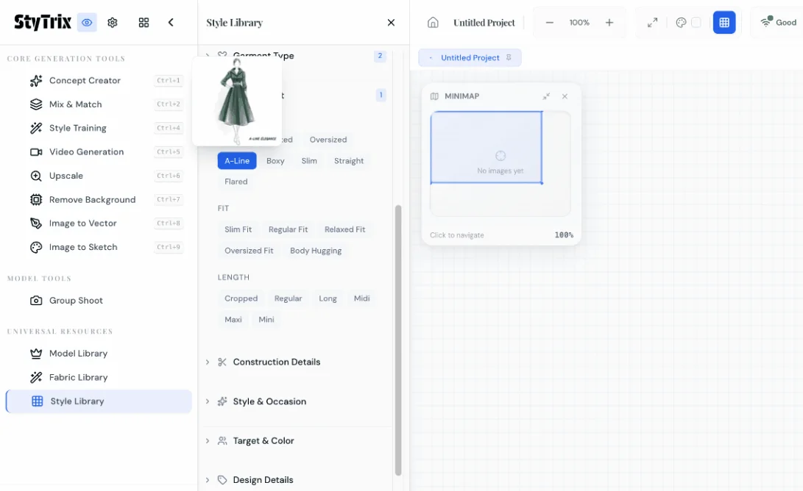Viewport: 803px width, 491px height.
Task: Expand the Target & Color section
Action: 263,441
